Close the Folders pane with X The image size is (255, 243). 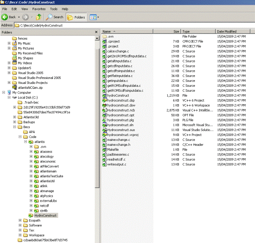click(97, 32)
